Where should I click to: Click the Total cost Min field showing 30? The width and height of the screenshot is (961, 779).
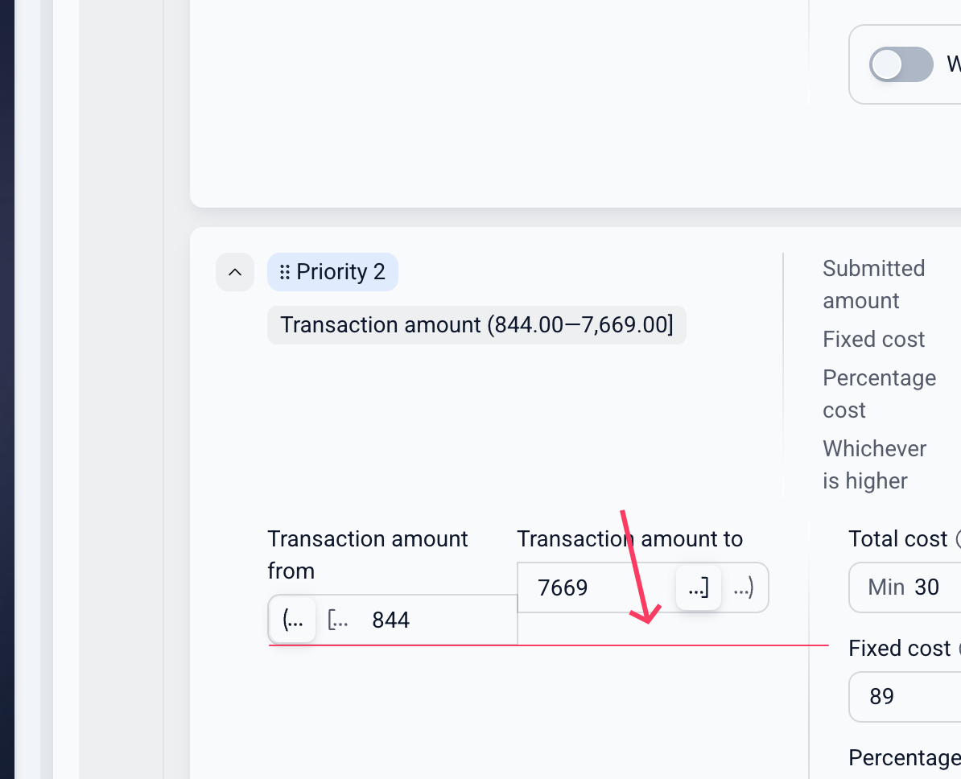click(905, 587)
